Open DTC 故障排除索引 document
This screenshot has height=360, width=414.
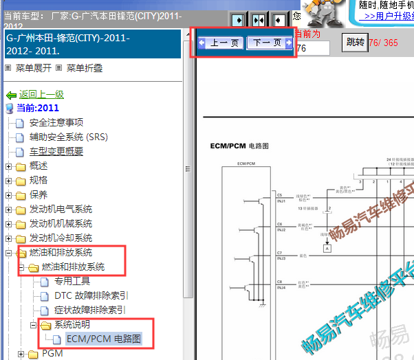point(91,295)
